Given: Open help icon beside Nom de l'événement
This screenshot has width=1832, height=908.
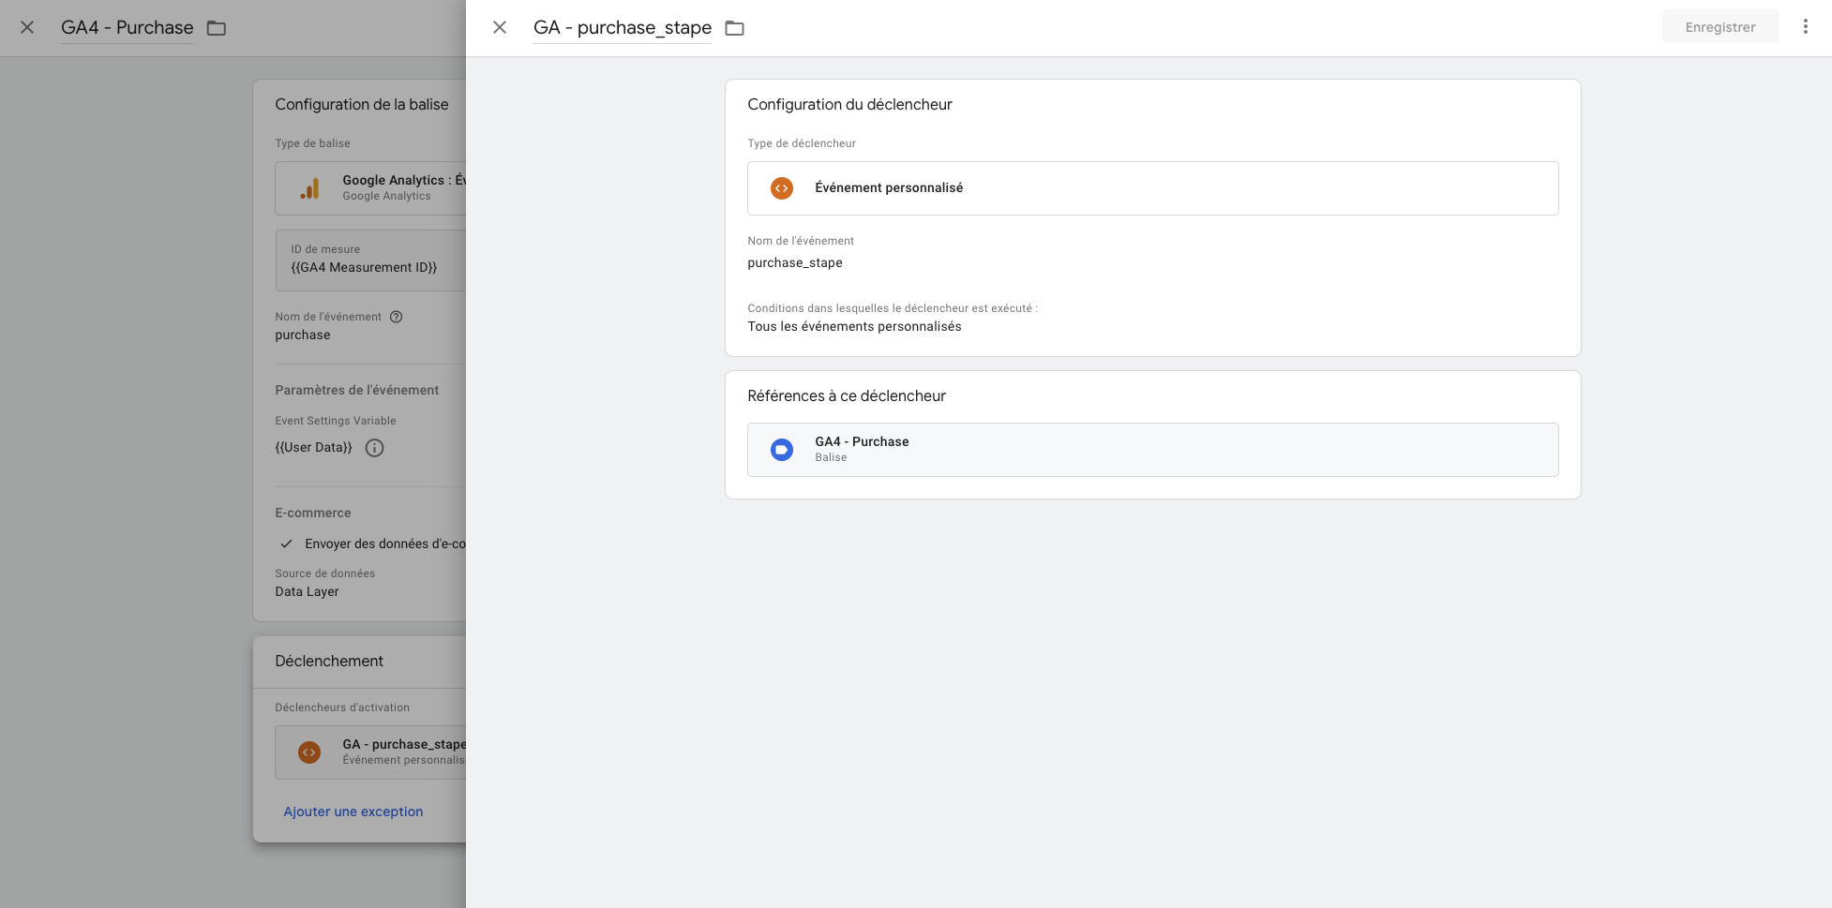Looking at the screenshot, I should pos(397,317).
